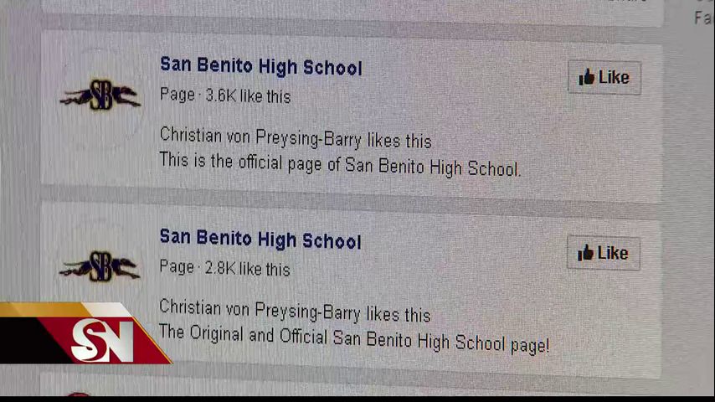This screenshot has height=402, width=715.
Task: Click thumbs-up icon for 3.6K likes page
Action: [x=586, y=77]
